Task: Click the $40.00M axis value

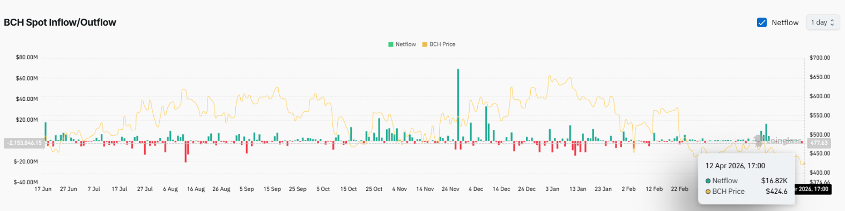Action: 27,99
